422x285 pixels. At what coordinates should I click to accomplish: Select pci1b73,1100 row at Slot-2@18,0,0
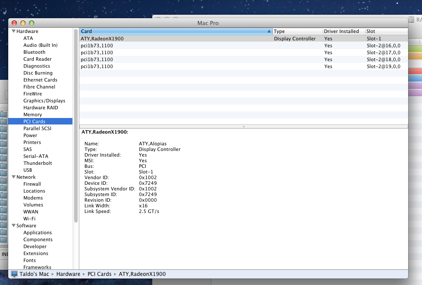point(244,59)
